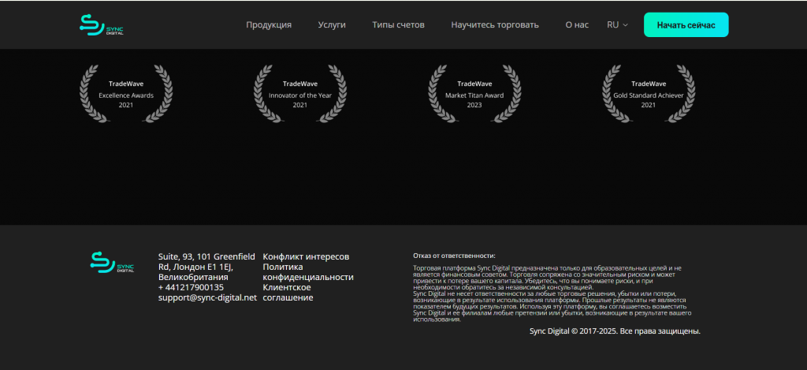
Task: Click the support@sync-digital.net email address
Action: (x=207, y=298)
